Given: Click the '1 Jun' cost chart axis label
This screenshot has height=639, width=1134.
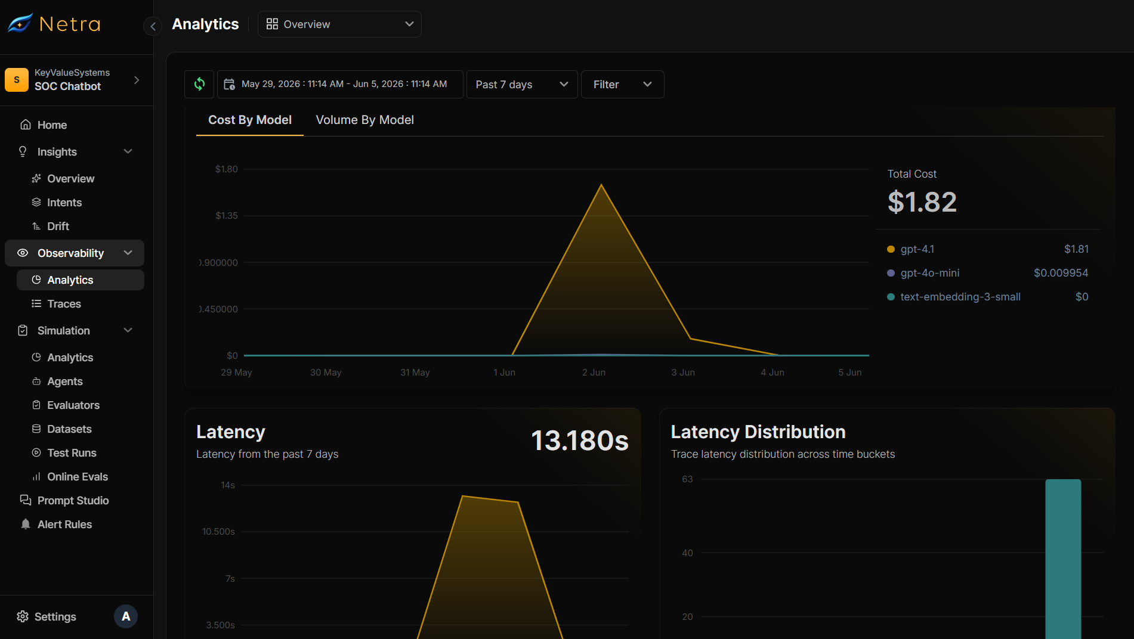Looking at the screenshot, I should click(504, 372).
